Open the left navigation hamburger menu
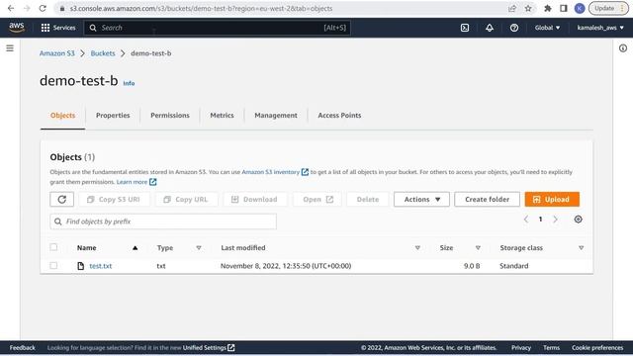The width and height of the screenshot is (633, 356). pyautogui.click(x=10, y=48)
